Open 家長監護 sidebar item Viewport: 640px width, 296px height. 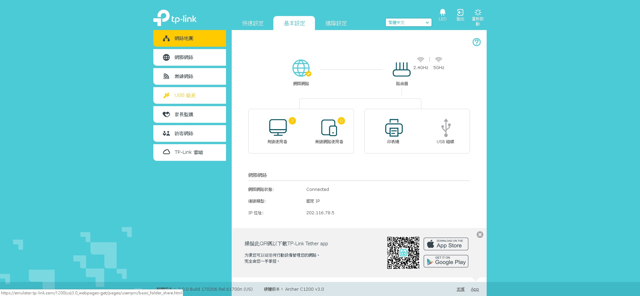point(190,114)
